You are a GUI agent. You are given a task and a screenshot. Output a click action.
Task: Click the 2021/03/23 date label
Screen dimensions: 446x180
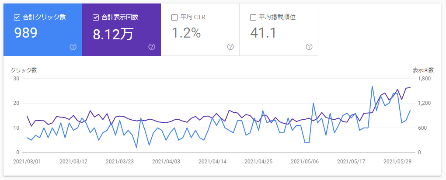[x=120, y=162]
